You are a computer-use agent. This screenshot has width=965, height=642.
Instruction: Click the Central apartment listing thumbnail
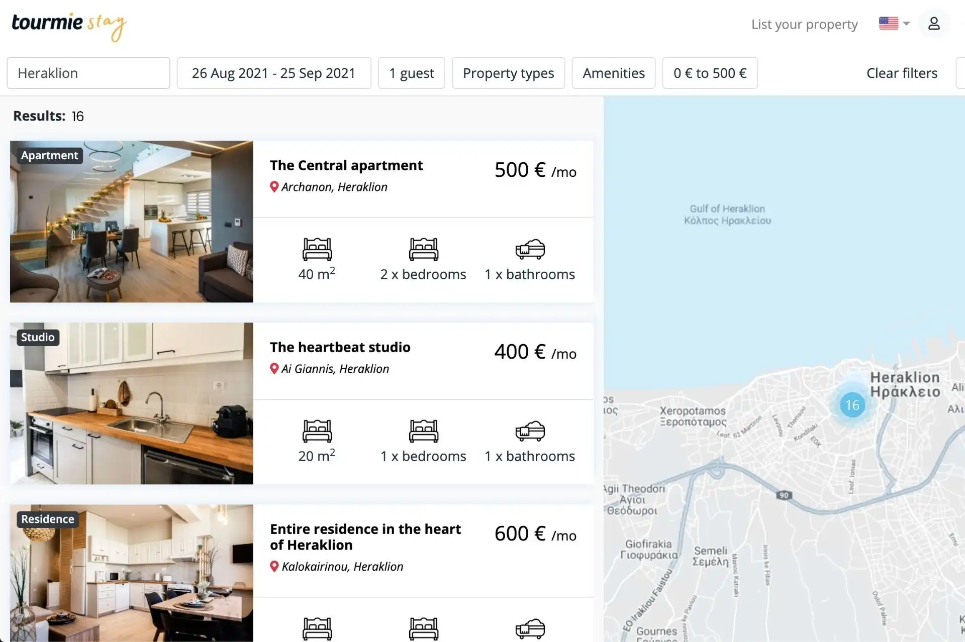[132, 222]
